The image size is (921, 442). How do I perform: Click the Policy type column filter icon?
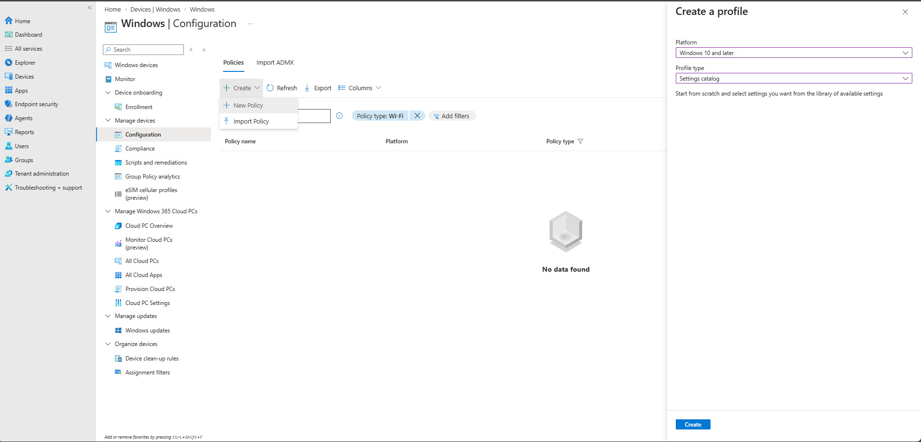[580, 141]
